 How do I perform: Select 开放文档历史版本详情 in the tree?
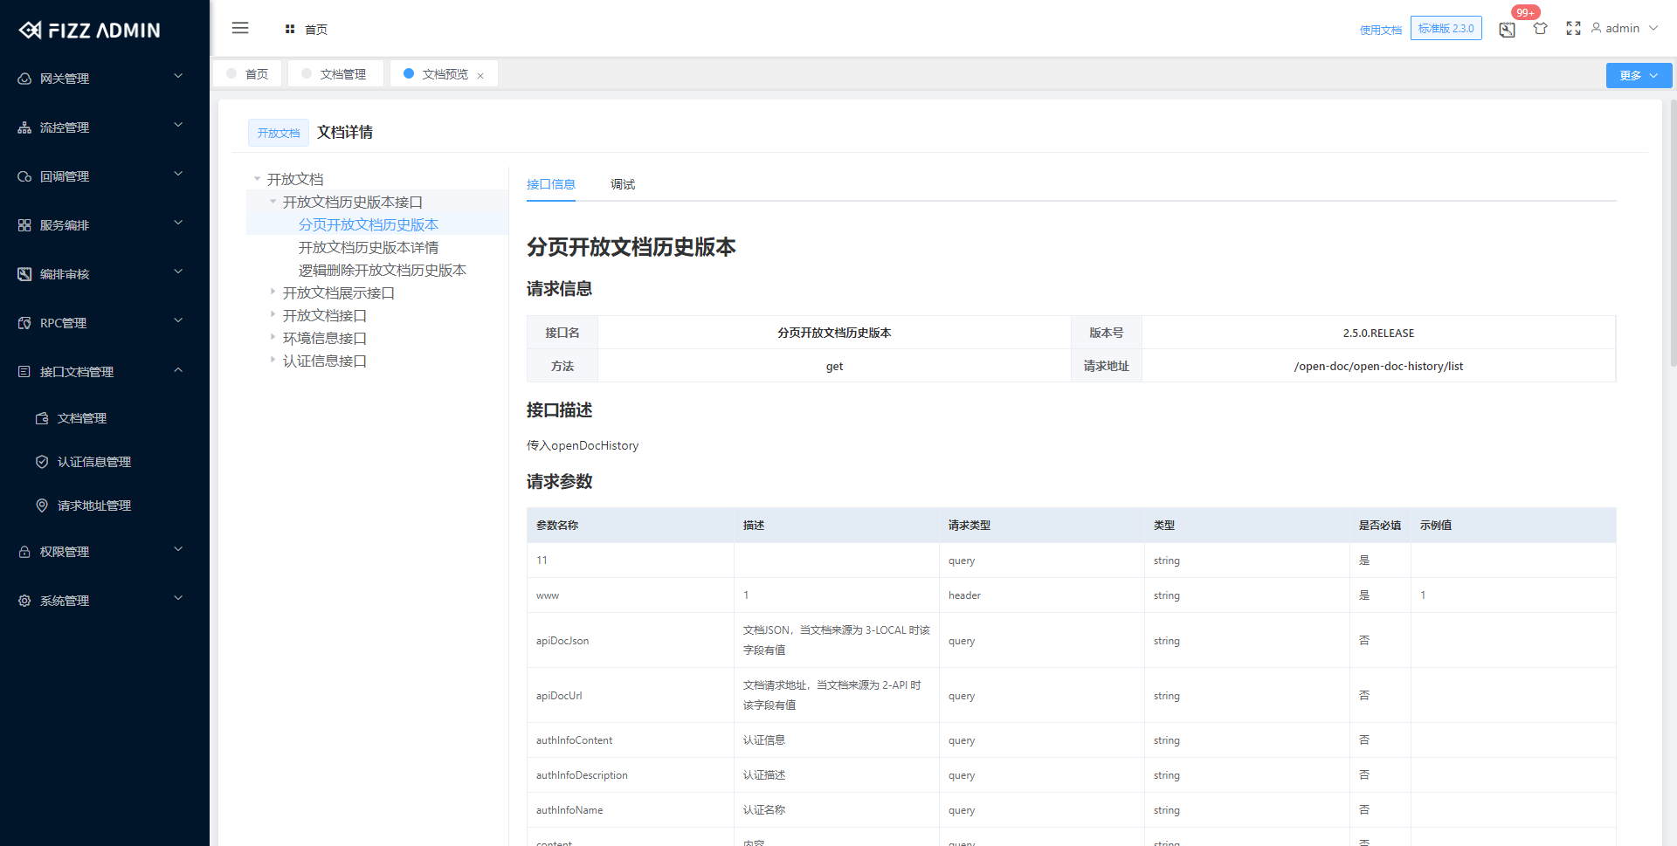pos(369,247)
